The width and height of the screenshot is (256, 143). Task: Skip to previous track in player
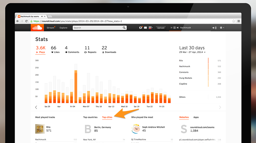click(x=171, y=28)
